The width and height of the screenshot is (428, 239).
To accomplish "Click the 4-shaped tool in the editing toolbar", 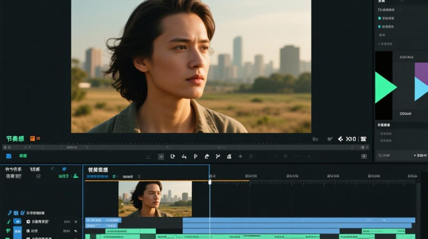I will [x=184, y=156].
